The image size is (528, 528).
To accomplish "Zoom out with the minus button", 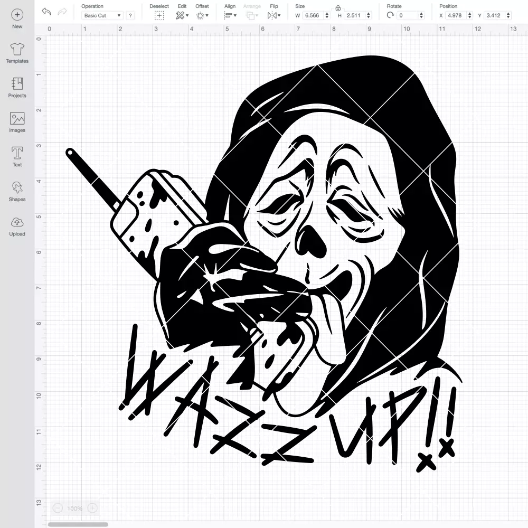I will [58, 508].
